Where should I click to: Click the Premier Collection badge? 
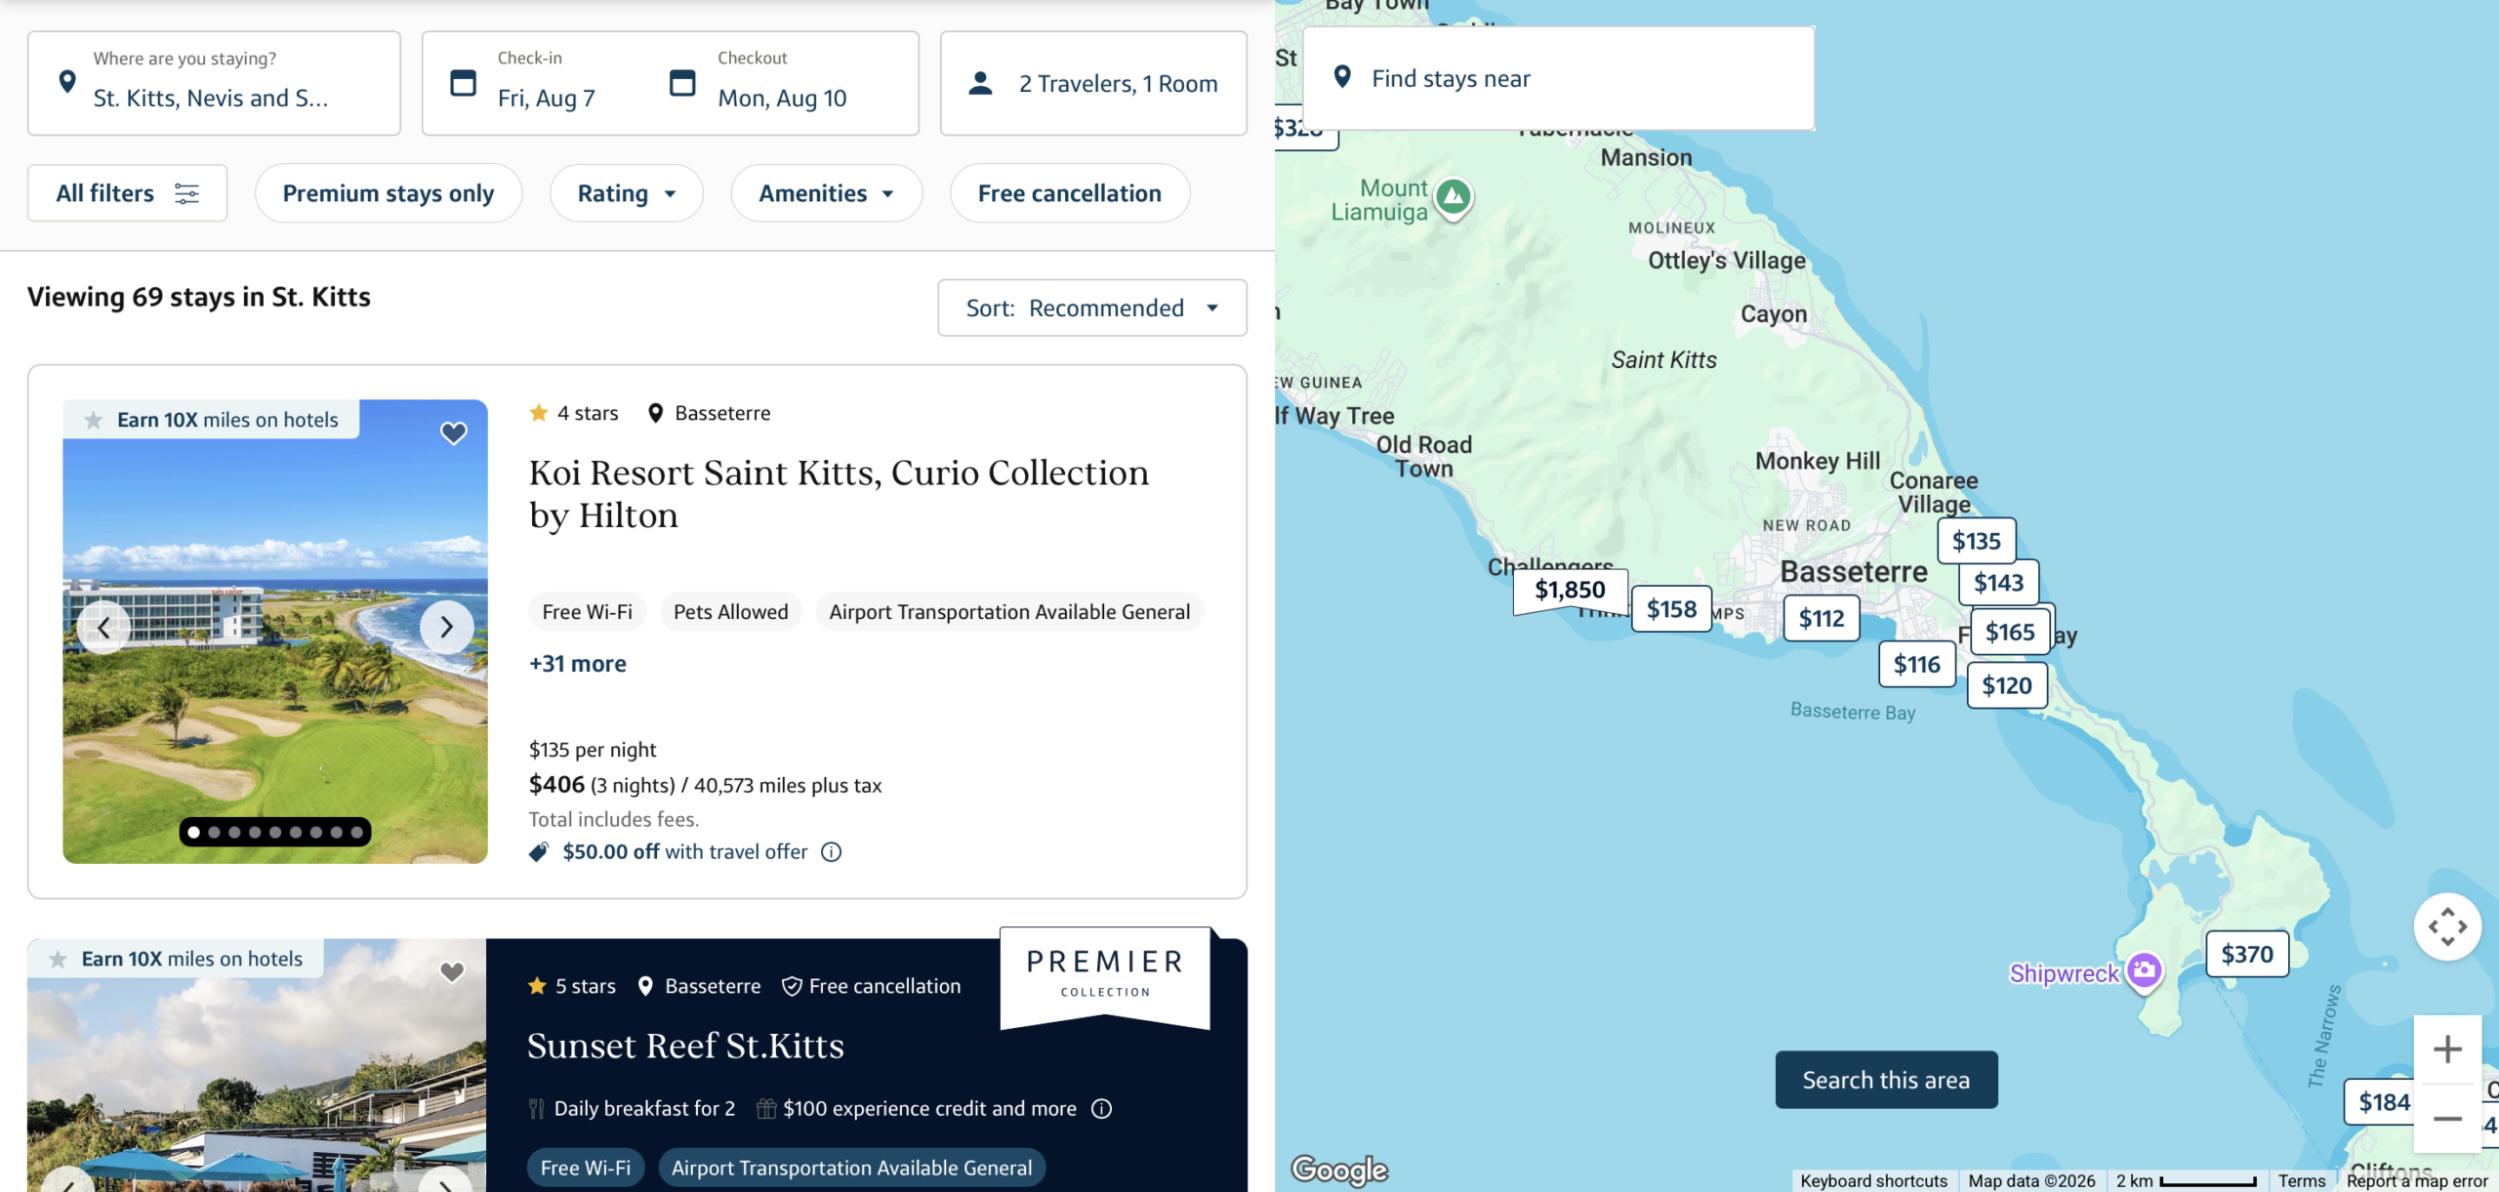click(x=1105, y=977)
